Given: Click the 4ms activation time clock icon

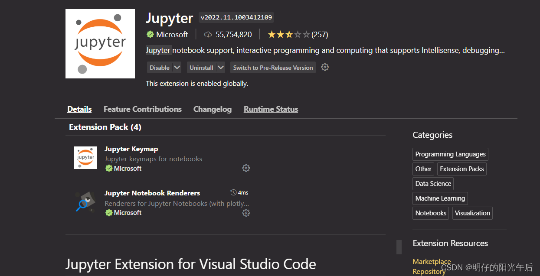Looking at the screenshot, I should tap(233, 192).
